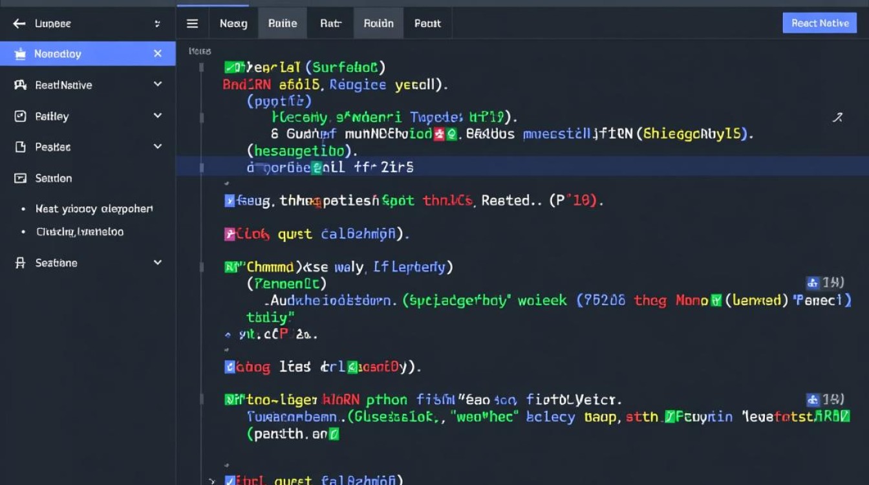This screenshot has height=485, width=869.
Task: Expand the Peaitec section chevron
Action: click(x=158, y=147)
